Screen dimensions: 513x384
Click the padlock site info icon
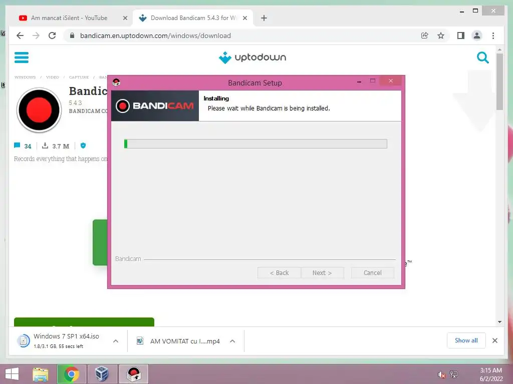pos(72,35)
